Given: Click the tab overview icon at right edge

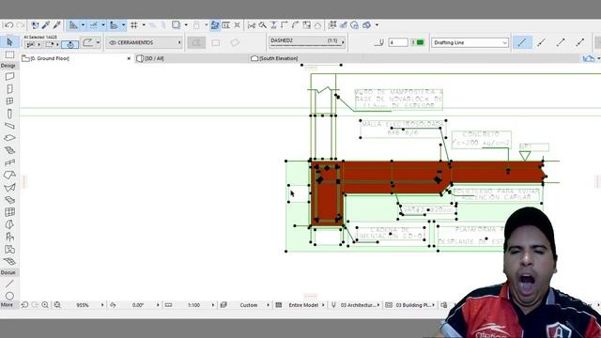Looking at the screenshot, I should click(589, 58).
